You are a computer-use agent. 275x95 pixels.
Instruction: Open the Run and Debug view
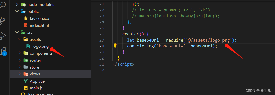pos(3,36)
